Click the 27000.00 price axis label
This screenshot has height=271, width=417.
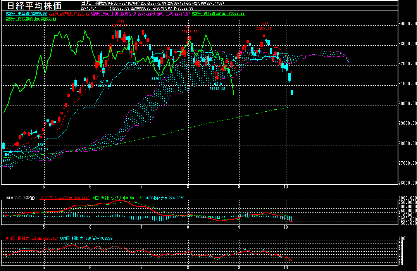[x=407, y=163]
